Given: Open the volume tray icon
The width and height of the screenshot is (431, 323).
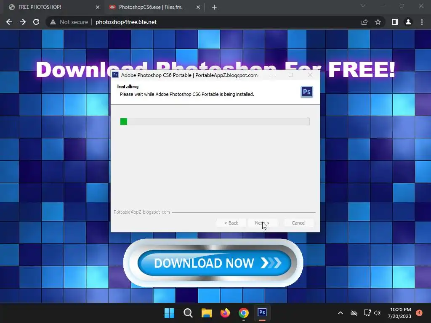Looking at the screenshot, I should [x=377, y=313].
